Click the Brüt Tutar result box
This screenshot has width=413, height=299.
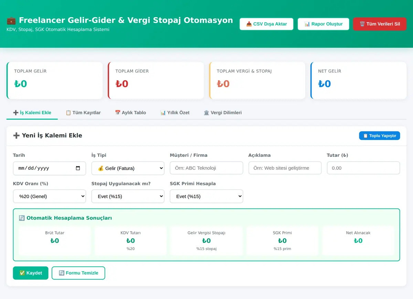click(55, 241)
